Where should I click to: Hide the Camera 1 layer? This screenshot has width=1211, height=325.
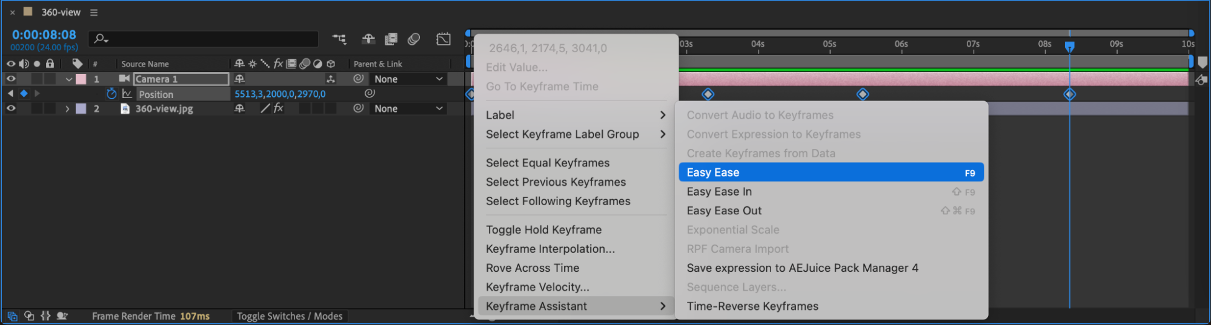pos(11,79)
